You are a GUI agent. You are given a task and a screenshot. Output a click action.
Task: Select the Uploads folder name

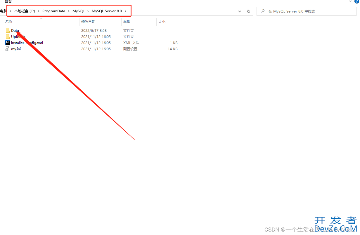tap(18, 36)
